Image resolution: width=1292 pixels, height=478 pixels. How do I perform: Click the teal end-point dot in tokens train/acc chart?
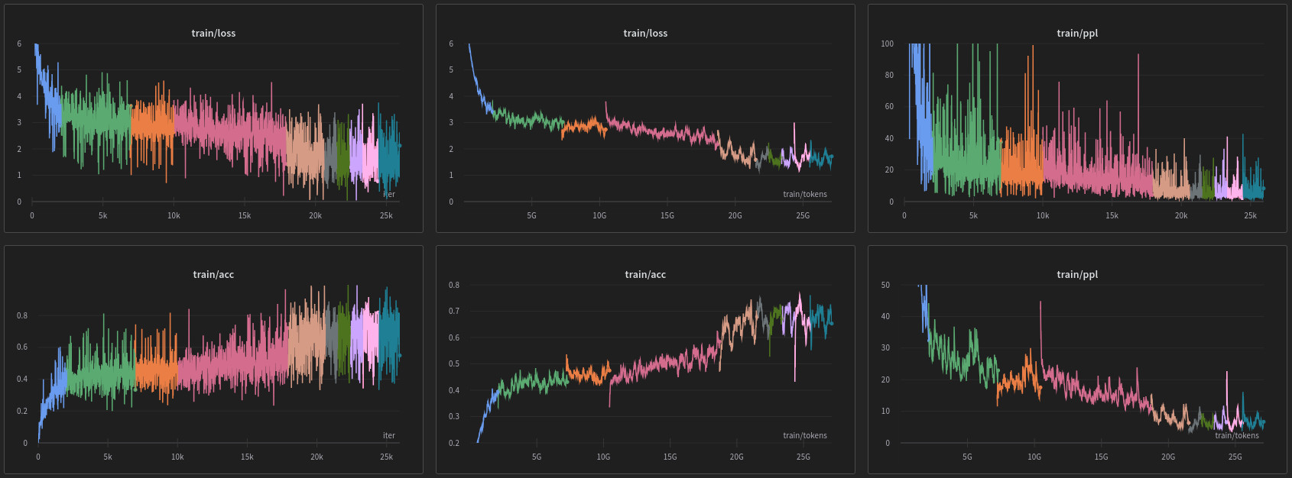coord(831,324)
